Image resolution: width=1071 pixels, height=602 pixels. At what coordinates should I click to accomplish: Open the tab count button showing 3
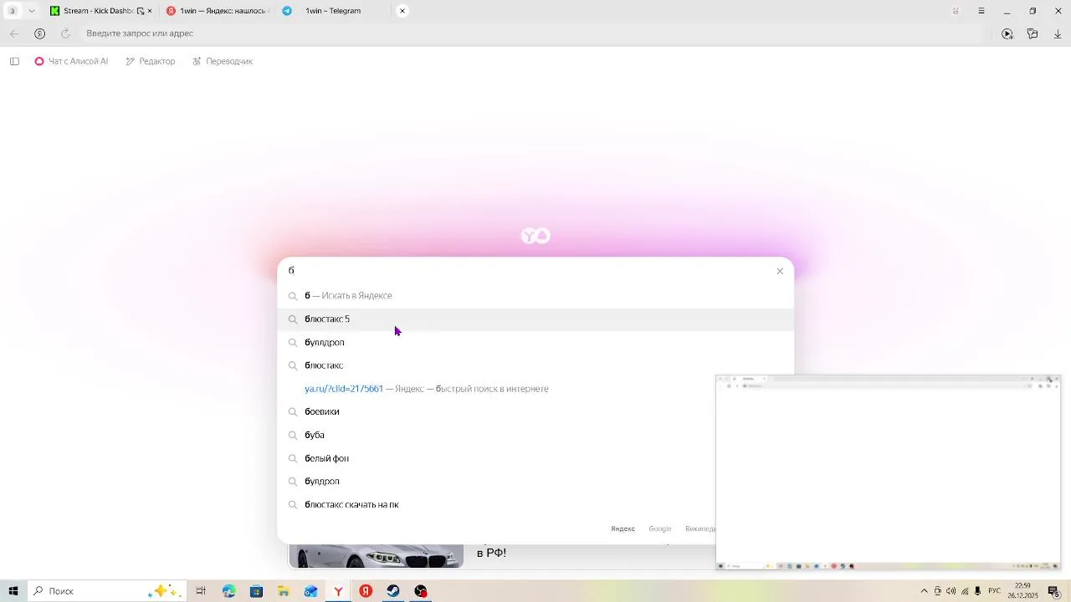click(12, 11)
